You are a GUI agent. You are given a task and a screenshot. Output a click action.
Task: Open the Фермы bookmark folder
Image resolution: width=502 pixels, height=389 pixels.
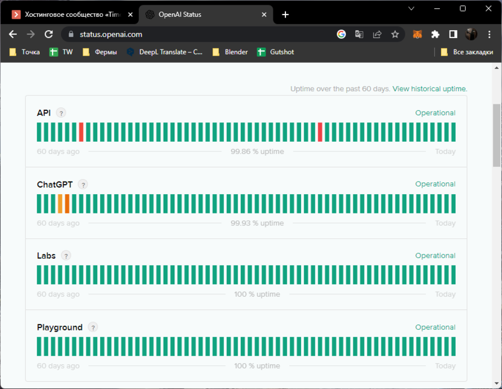100,52
